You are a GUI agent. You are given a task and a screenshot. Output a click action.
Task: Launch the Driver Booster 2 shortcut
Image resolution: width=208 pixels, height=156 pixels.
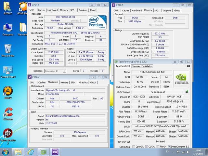click(8, 136)
